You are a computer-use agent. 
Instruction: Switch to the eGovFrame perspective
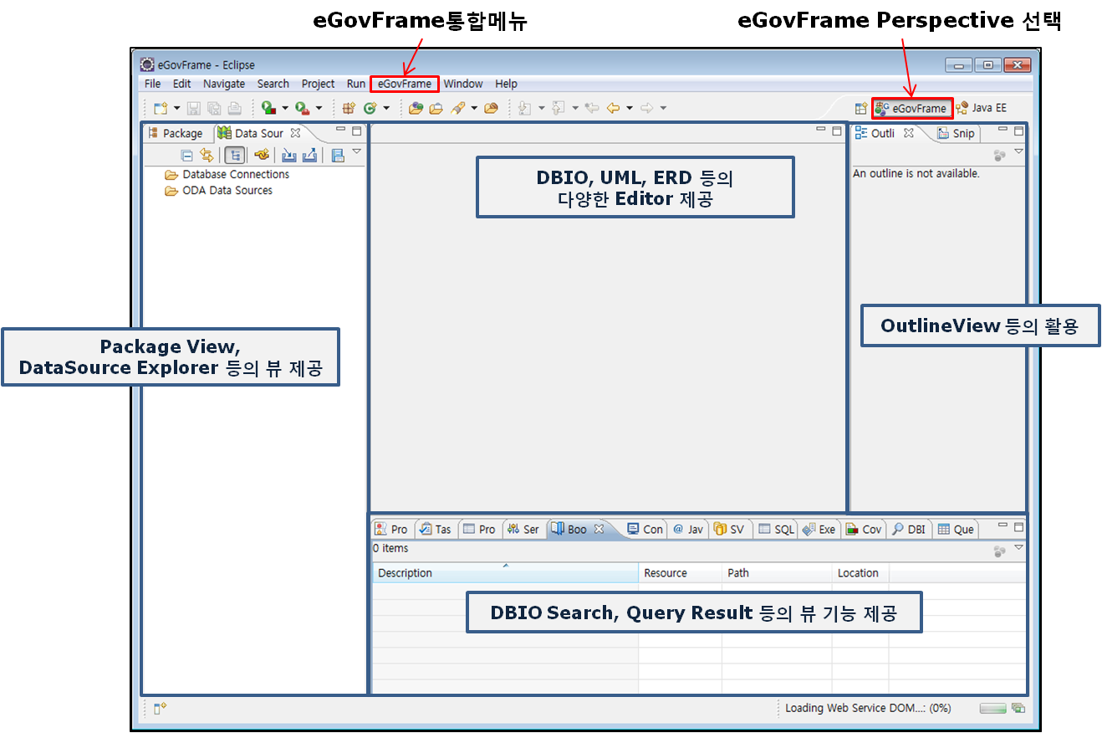[x=912, y=107]
